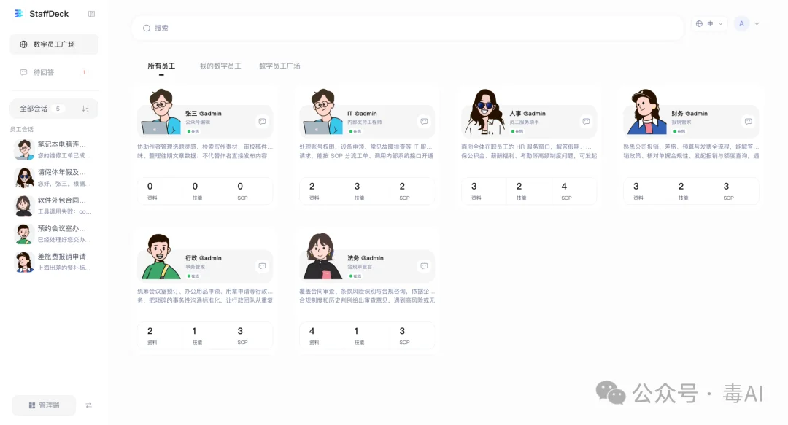Open the 差旅费报销申请 conversation
788x425 pixels.
(x=54, y=262)
